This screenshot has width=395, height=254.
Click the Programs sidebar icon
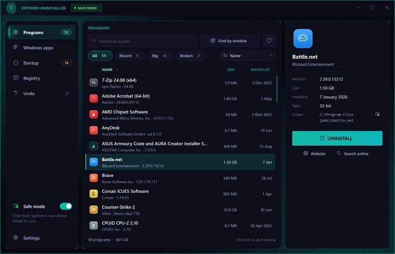point(15,32)
